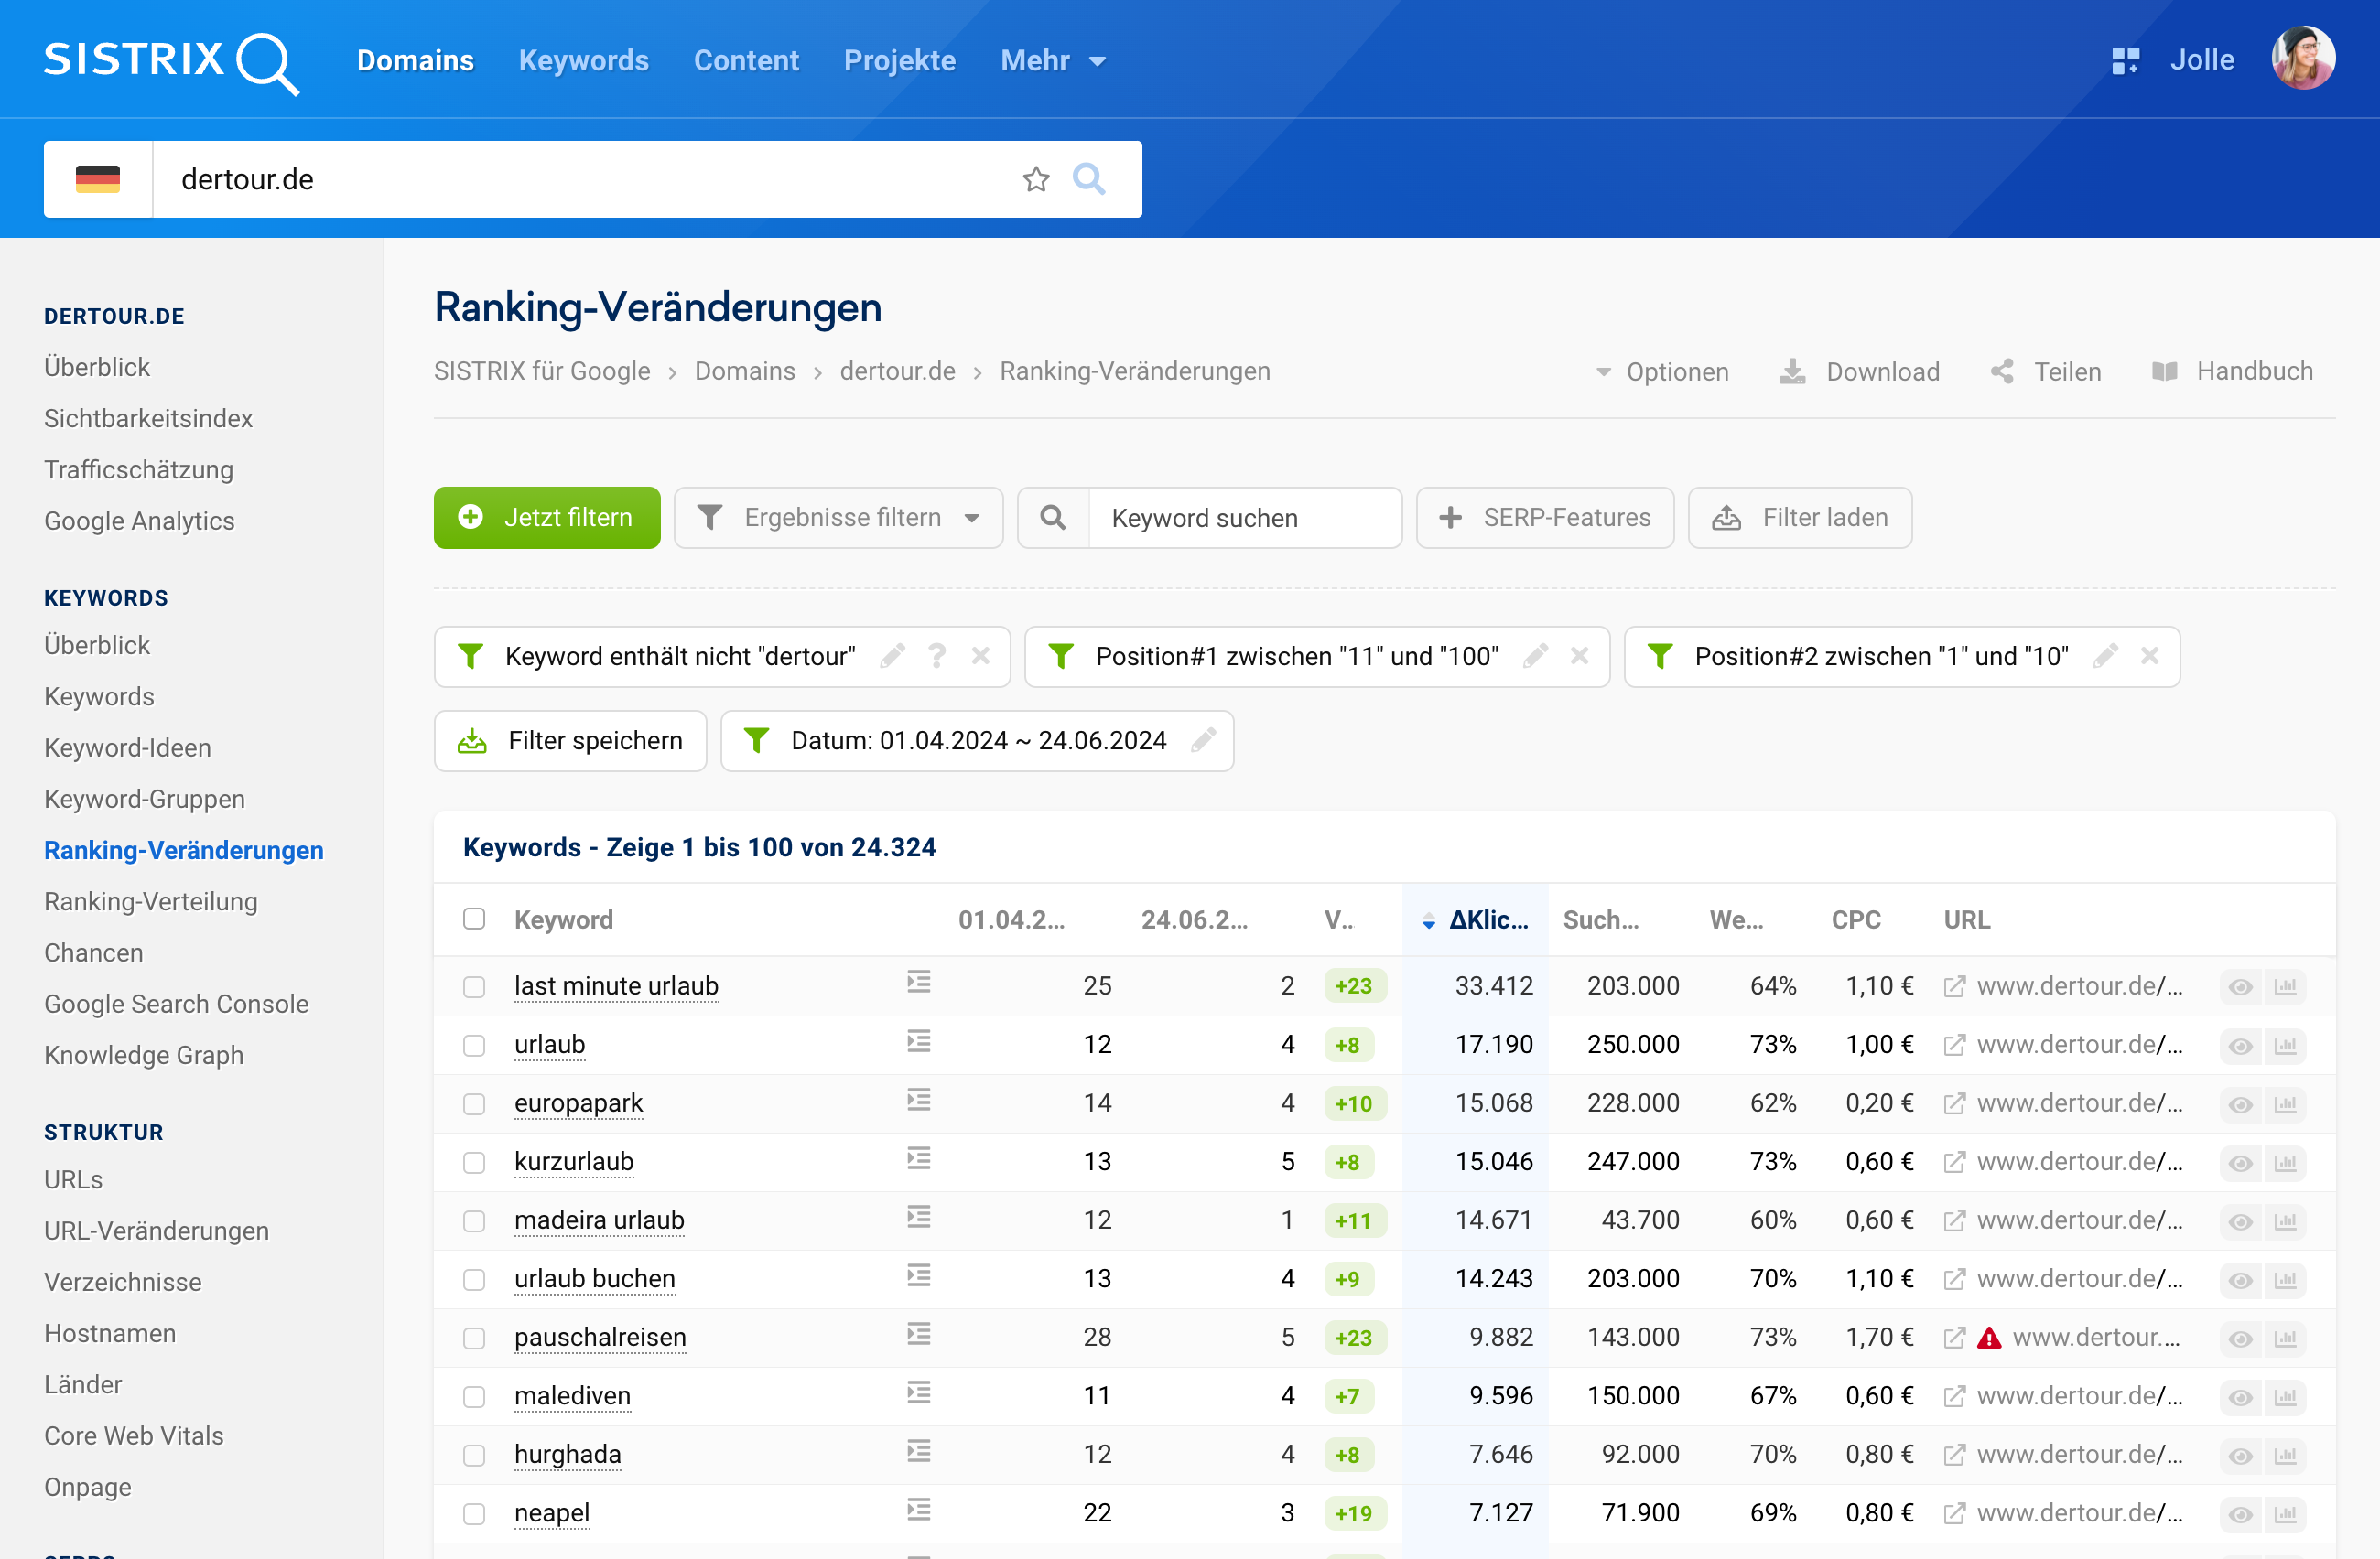Check the 'europapark' row checkbox

(474, 1104)
